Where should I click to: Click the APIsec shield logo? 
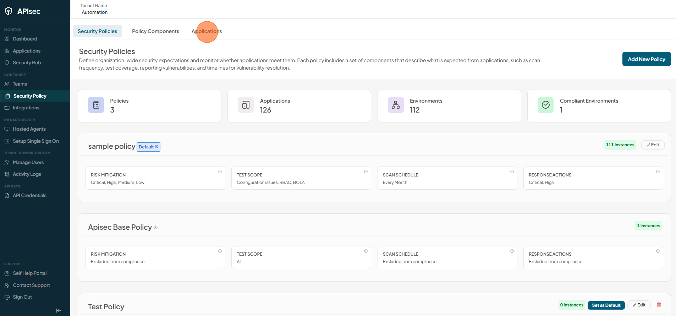click(9, 11)
